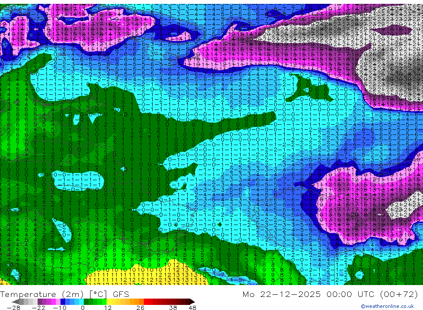Pick the bright red swatch right of 26

[x=146, y=302]
